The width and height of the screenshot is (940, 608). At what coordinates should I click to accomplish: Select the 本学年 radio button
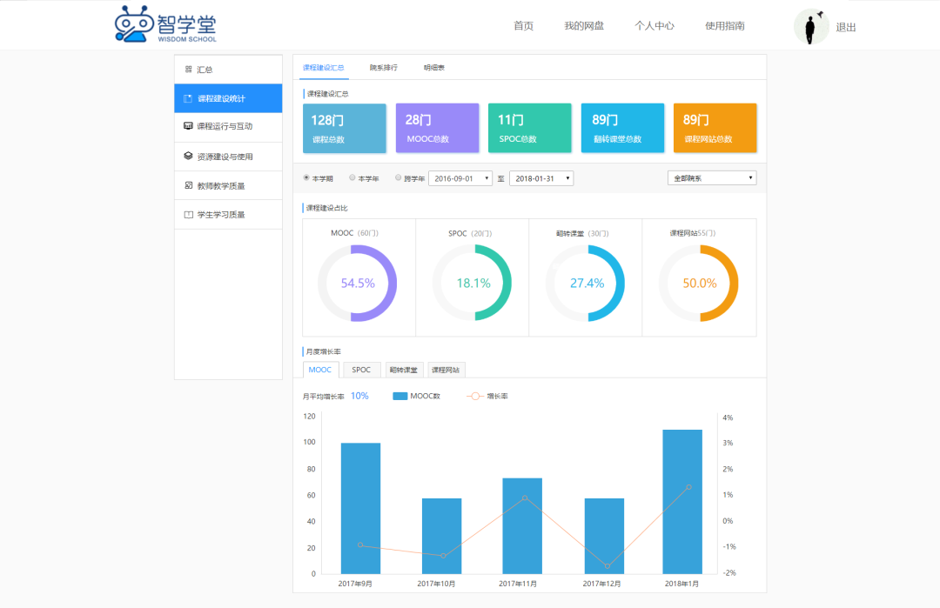[352, 177]
